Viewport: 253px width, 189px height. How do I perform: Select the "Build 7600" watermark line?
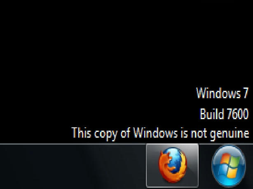click(224, 114)
